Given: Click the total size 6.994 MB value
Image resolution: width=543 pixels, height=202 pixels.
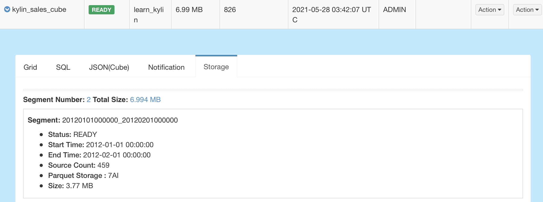Looking at the screenshot, I should click(145, 100).
